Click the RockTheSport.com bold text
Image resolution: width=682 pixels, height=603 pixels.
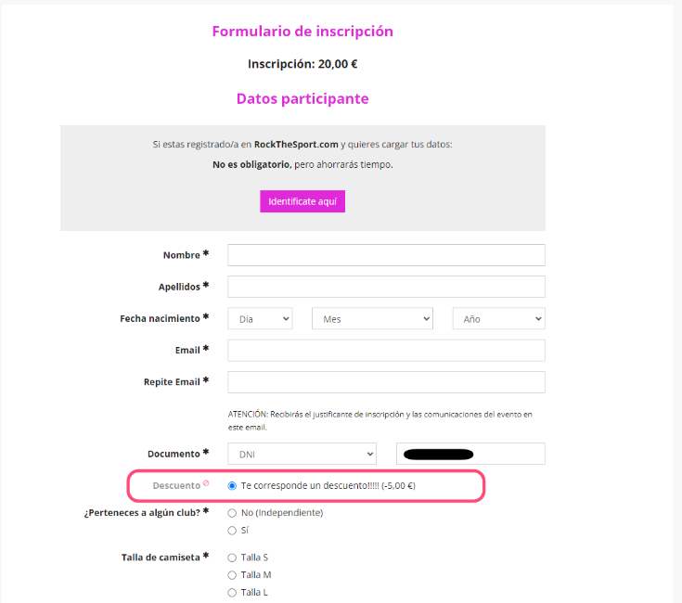[x=296, y=145]
